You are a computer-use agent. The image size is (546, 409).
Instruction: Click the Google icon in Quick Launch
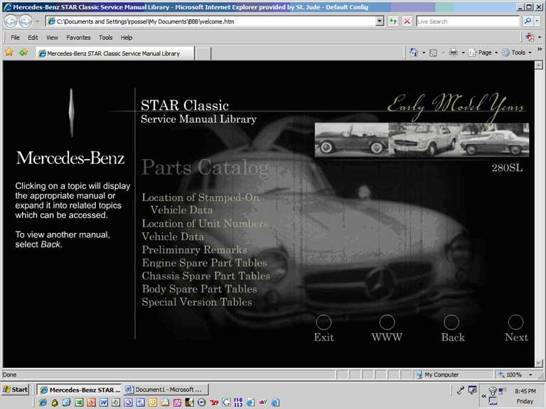point(226,403)
